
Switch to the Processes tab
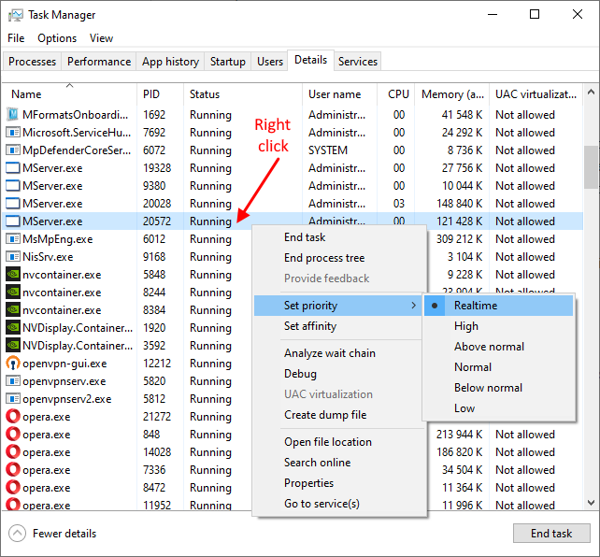click(32, 62)
